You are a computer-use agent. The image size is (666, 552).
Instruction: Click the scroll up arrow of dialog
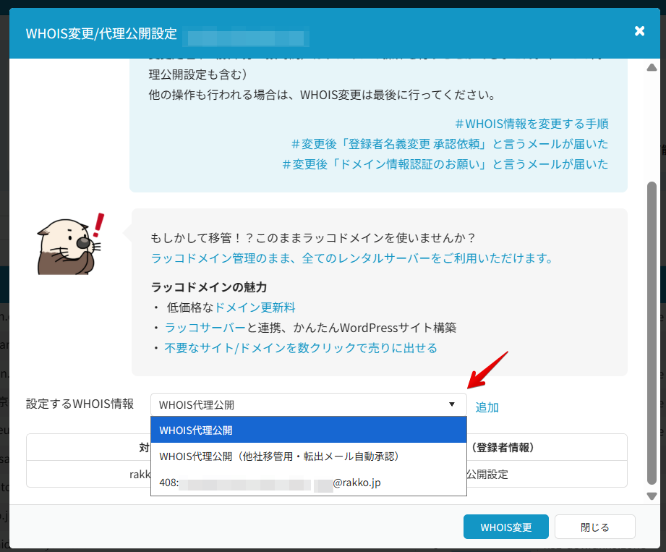pos(652,67)
